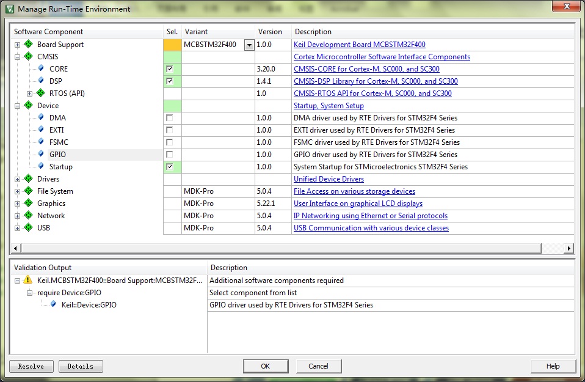Click the RTOS (API) green diamond icon
This screenshot has width=585, height=382.
(x=41, y=93)
